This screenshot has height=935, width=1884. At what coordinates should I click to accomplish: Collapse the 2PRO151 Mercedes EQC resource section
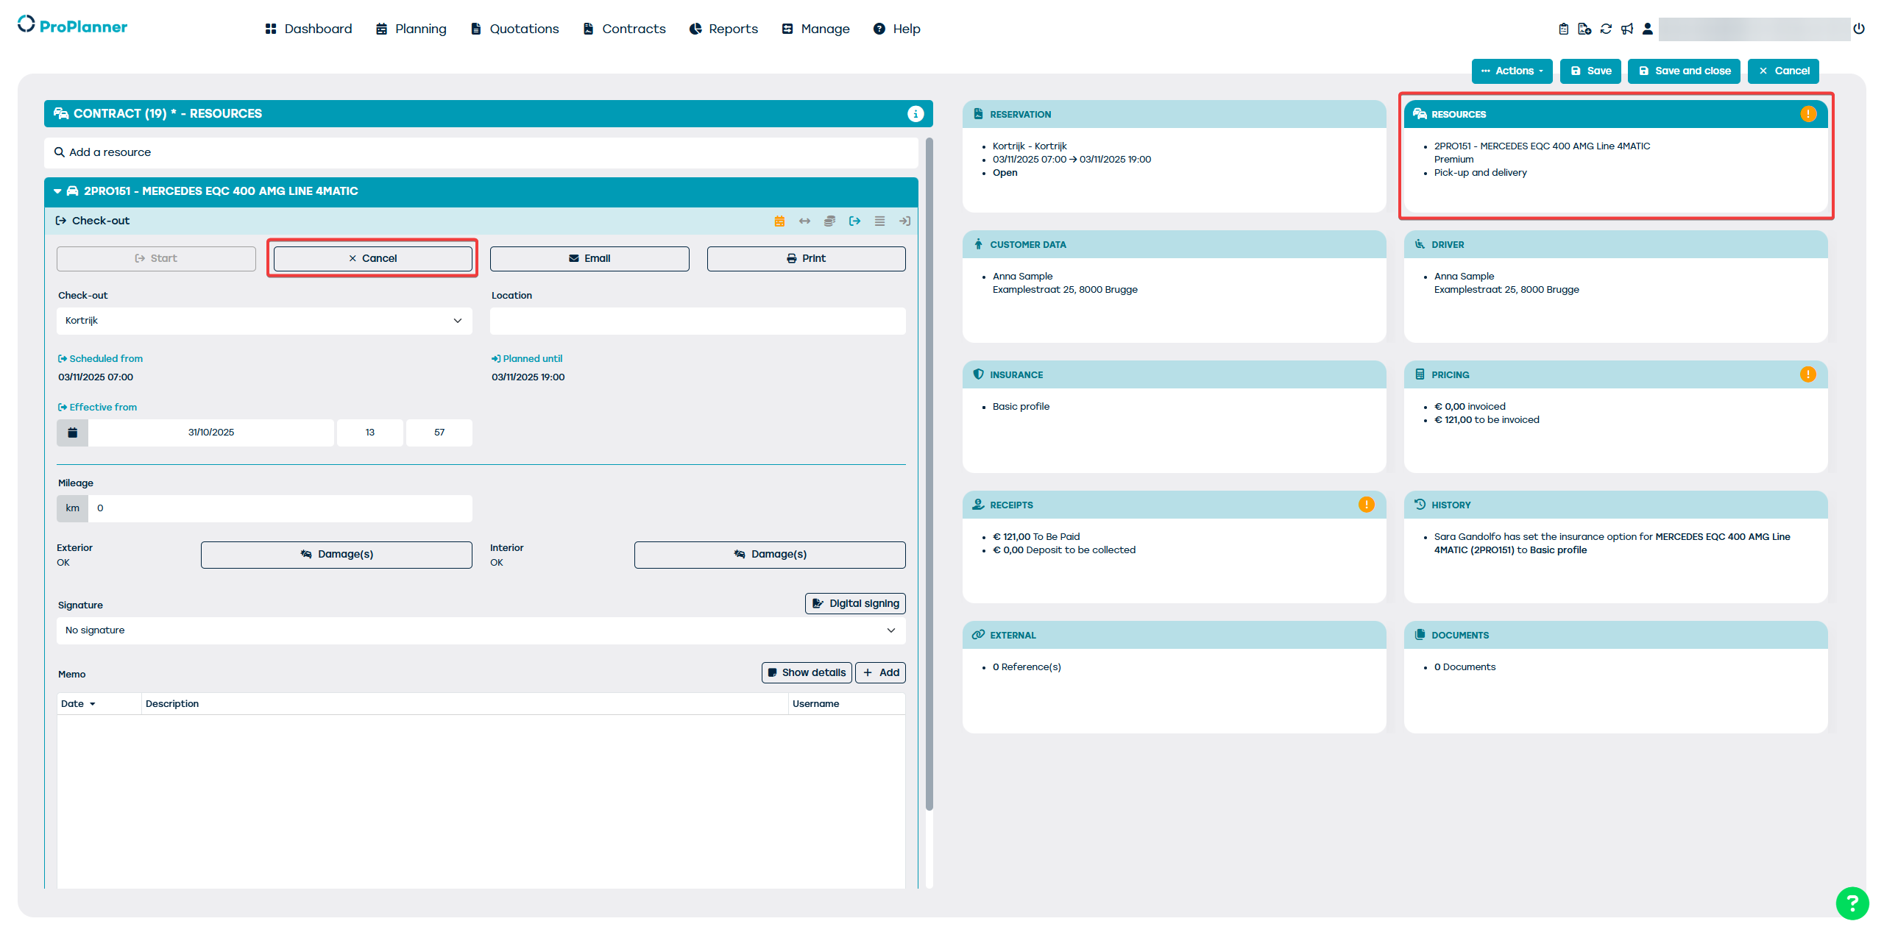pyautogui.click(x=57, y=191)
